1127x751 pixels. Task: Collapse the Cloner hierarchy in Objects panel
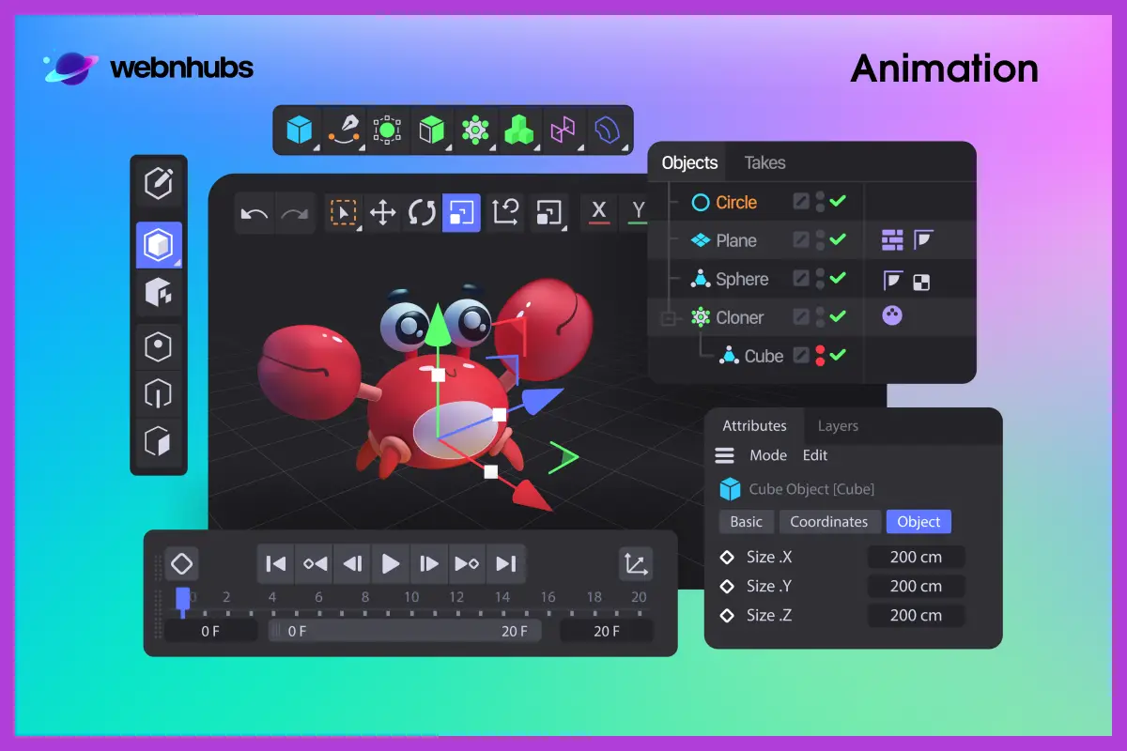[x=667, y=317]
